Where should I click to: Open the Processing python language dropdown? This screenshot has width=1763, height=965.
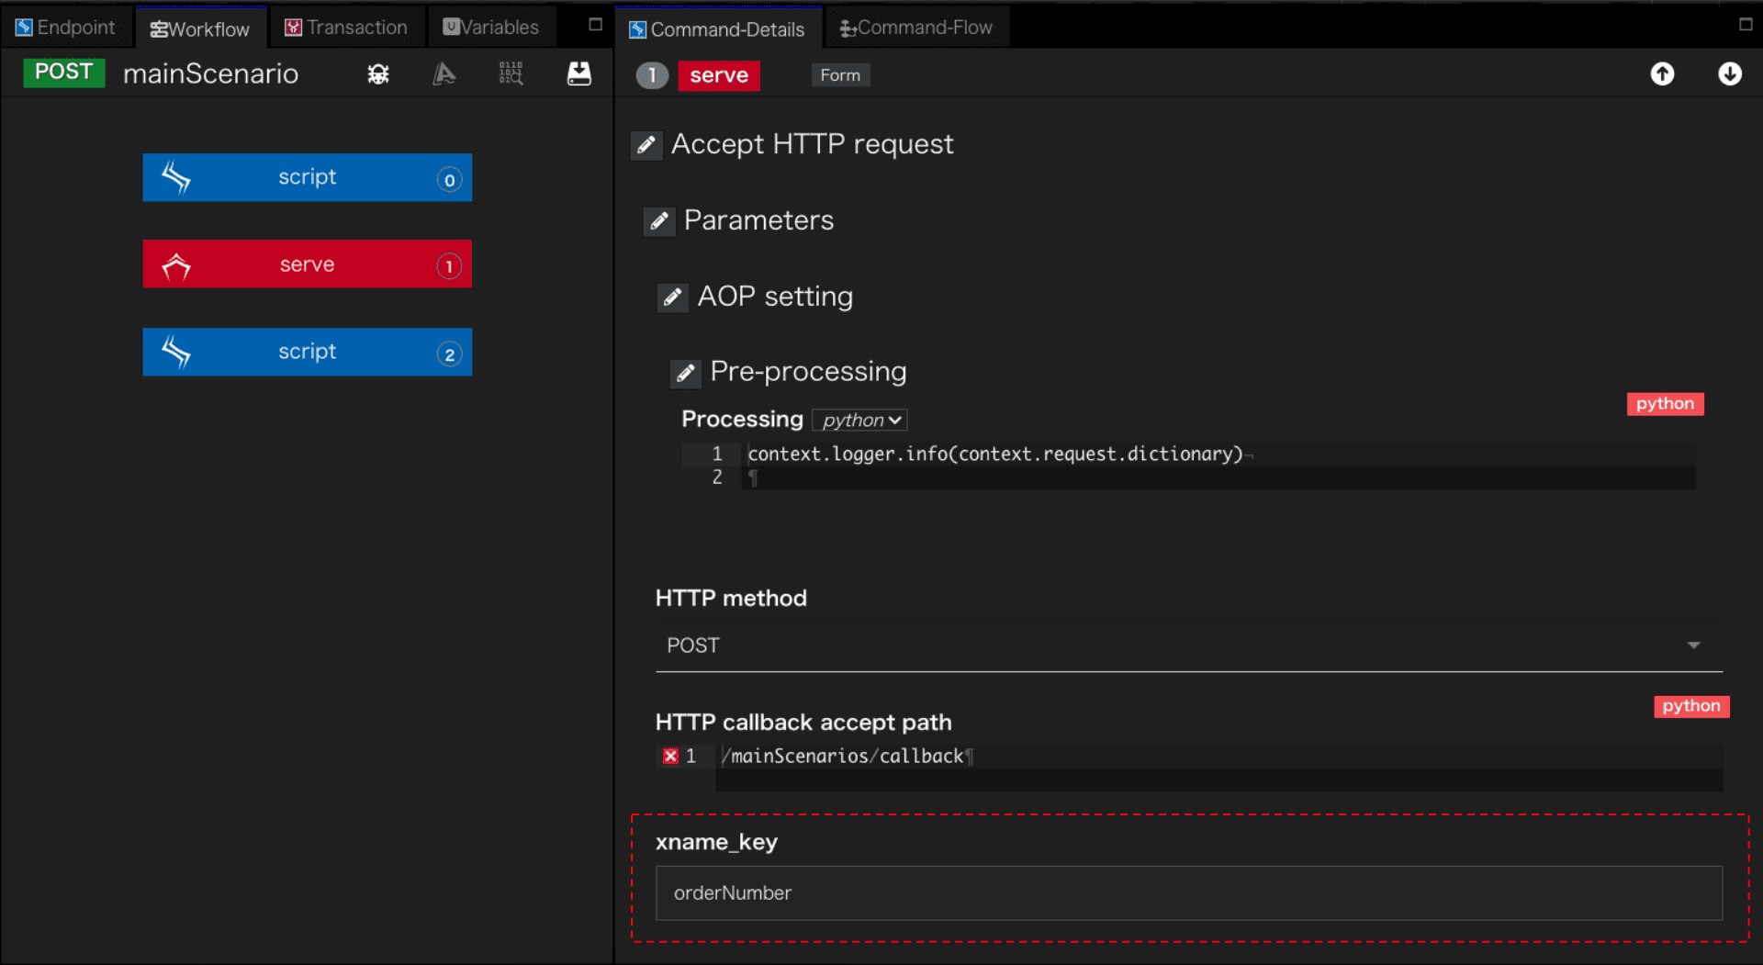[860, 420]
